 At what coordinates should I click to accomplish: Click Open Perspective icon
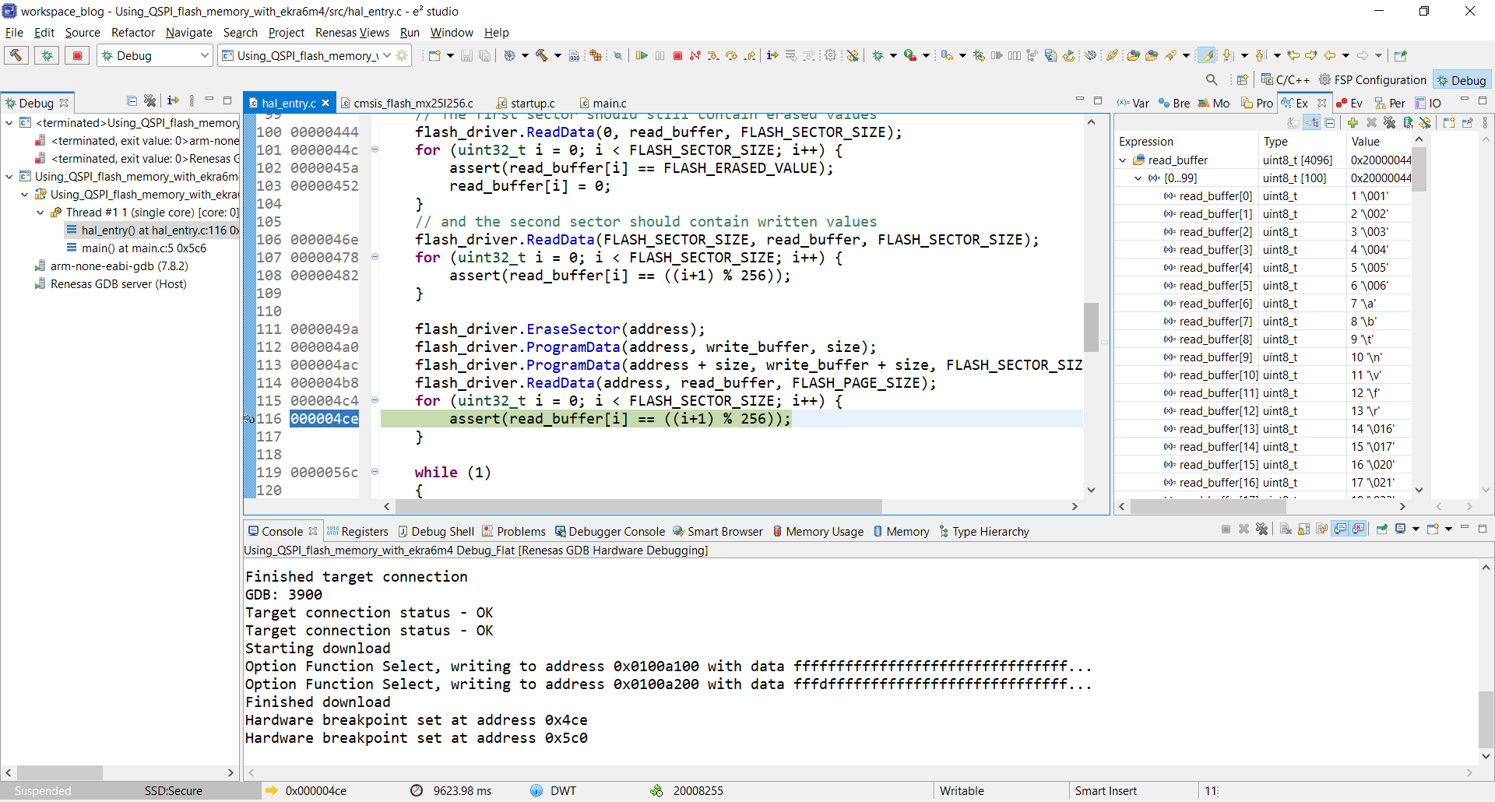point(1242,79)
